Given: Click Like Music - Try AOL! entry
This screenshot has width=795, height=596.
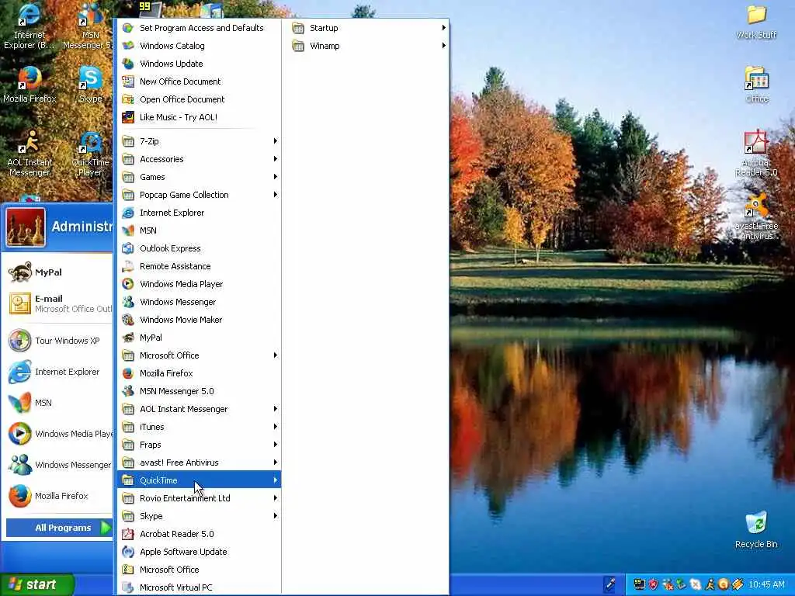Looking at the screenshot, I should click(x=199, y=117).
